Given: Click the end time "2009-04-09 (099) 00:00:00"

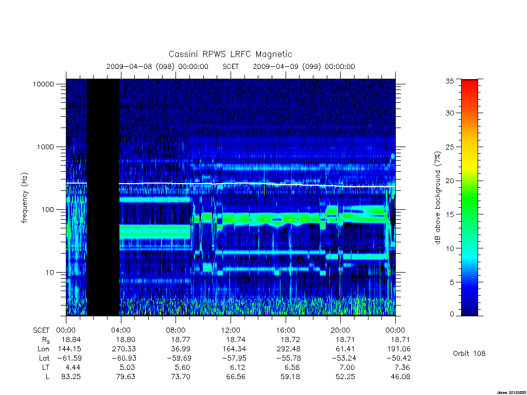Looking at the screenshot, I should (x=304, y=66).
